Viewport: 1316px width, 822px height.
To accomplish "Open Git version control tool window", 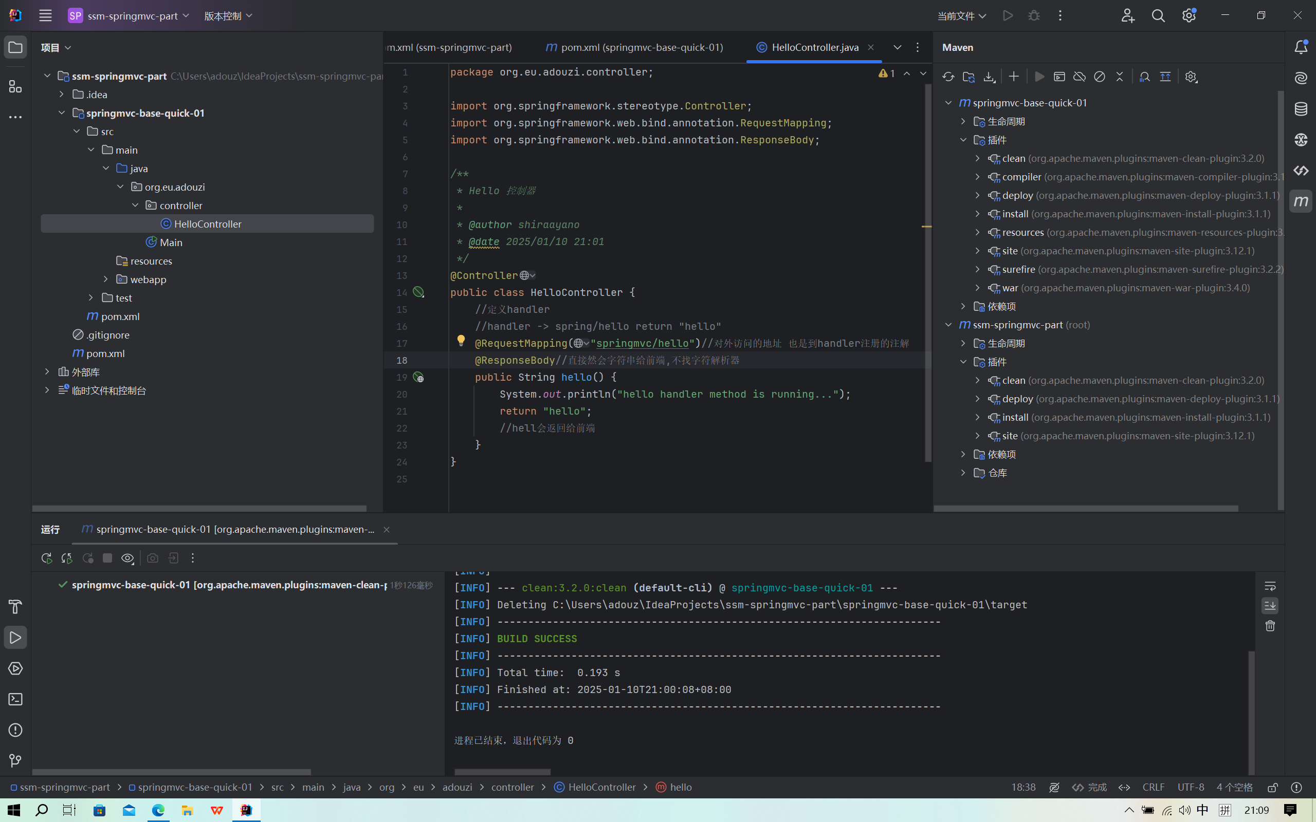I will tap(15, 760).
